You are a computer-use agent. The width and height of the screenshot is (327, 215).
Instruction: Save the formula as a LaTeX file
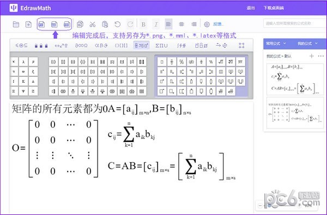(x=66, y=24)
